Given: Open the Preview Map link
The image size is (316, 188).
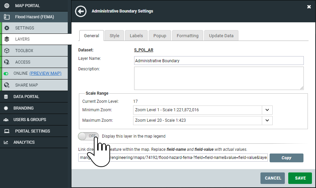Looking at the screenshot, I should click(45, 73).
